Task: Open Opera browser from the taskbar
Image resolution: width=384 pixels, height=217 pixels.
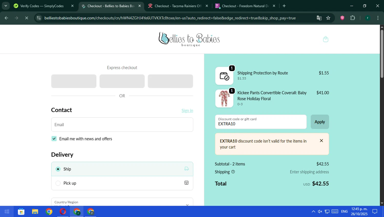Action: click(63, 212)
